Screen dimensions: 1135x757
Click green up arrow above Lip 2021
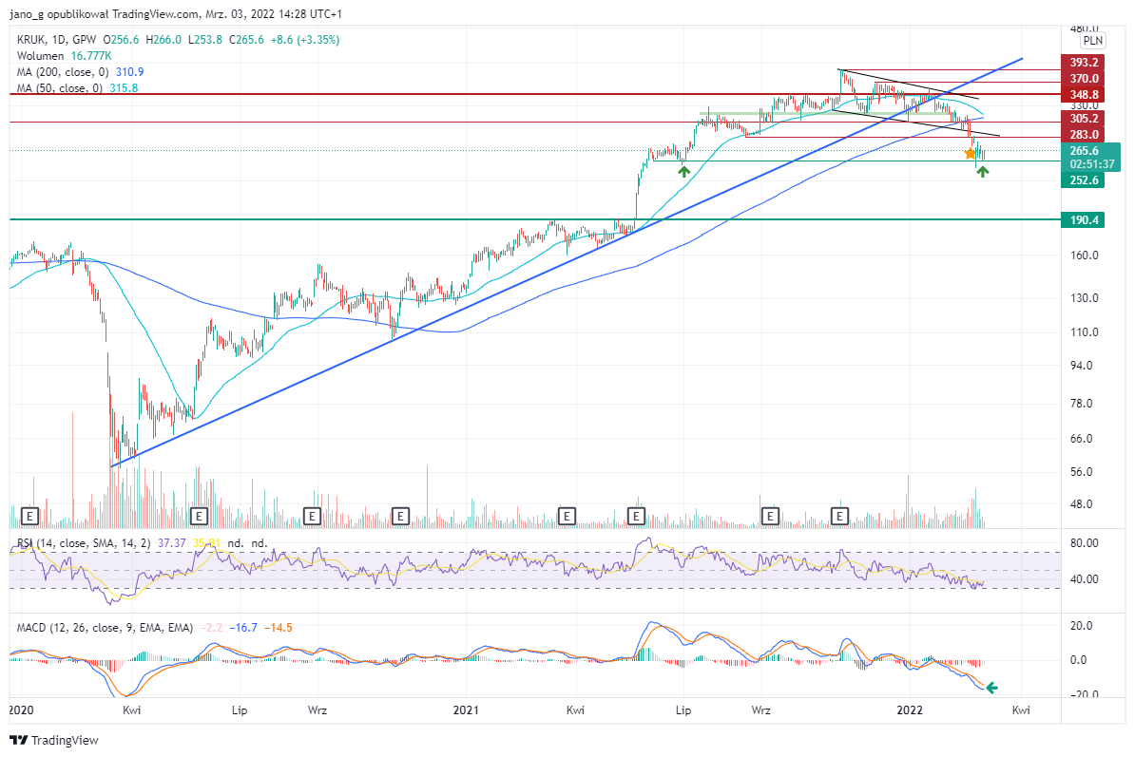[x=684, y=171]
